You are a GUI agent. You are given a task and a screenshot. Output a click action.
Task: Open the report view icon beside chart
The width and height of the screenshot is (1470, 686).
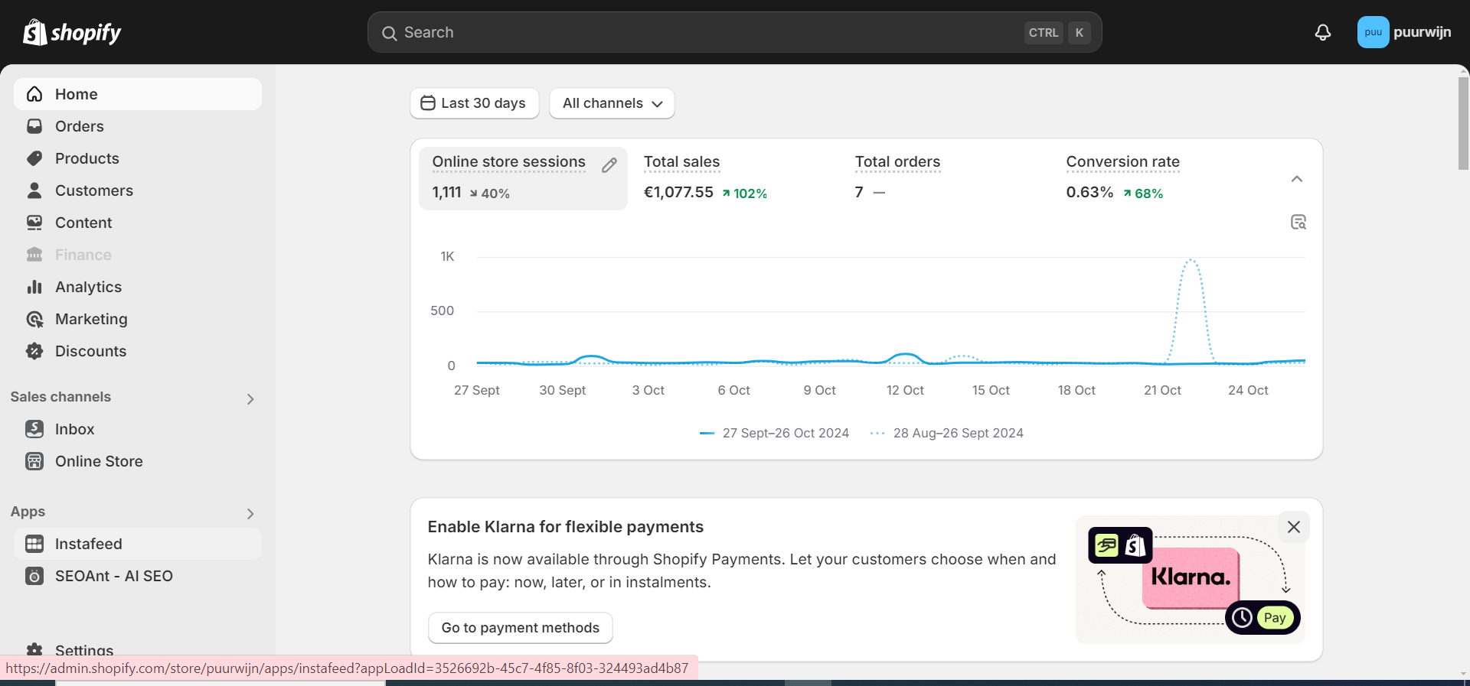point(1298,222)
